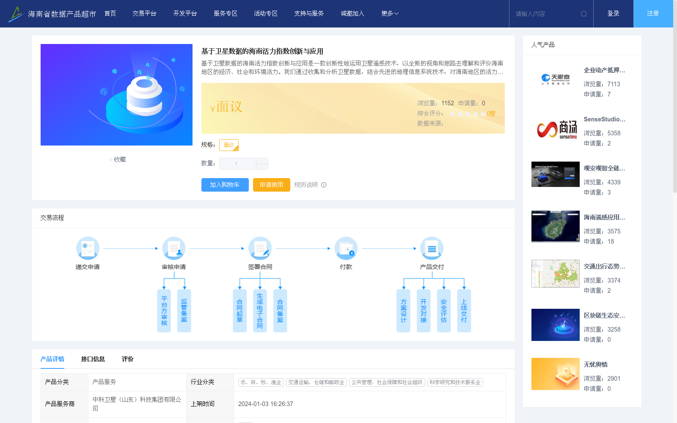This screenshot has width=677, height=423.
Task: Click the rating stars in 综合评分
Action: pyautogui.click(x=468, y=114)
